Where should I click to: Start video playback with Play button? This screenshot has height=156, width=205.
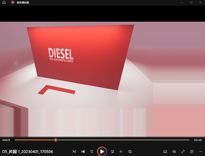tap(102, 151)
